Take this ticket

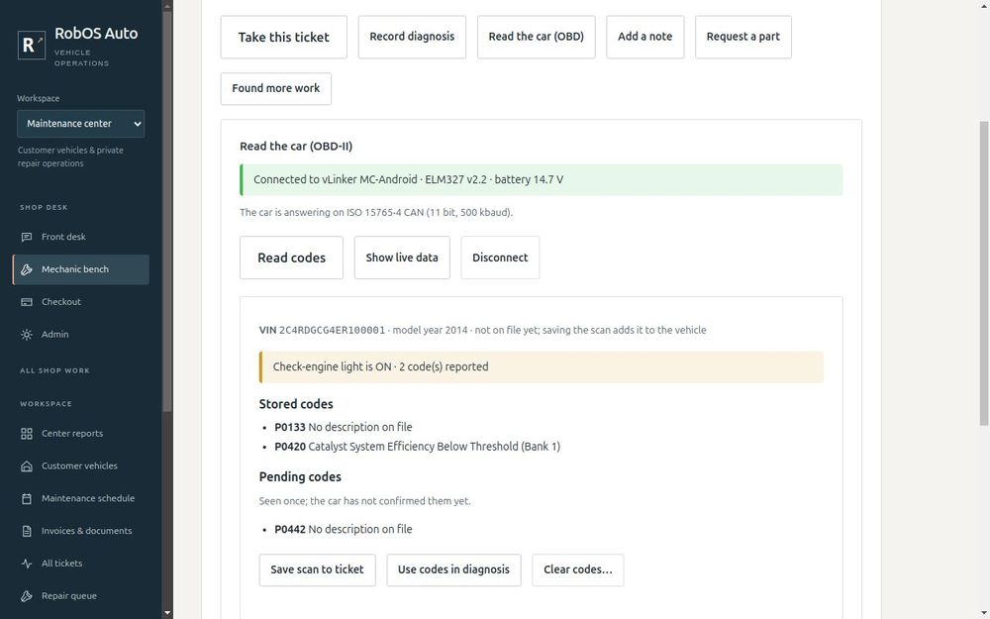(283, 38)
